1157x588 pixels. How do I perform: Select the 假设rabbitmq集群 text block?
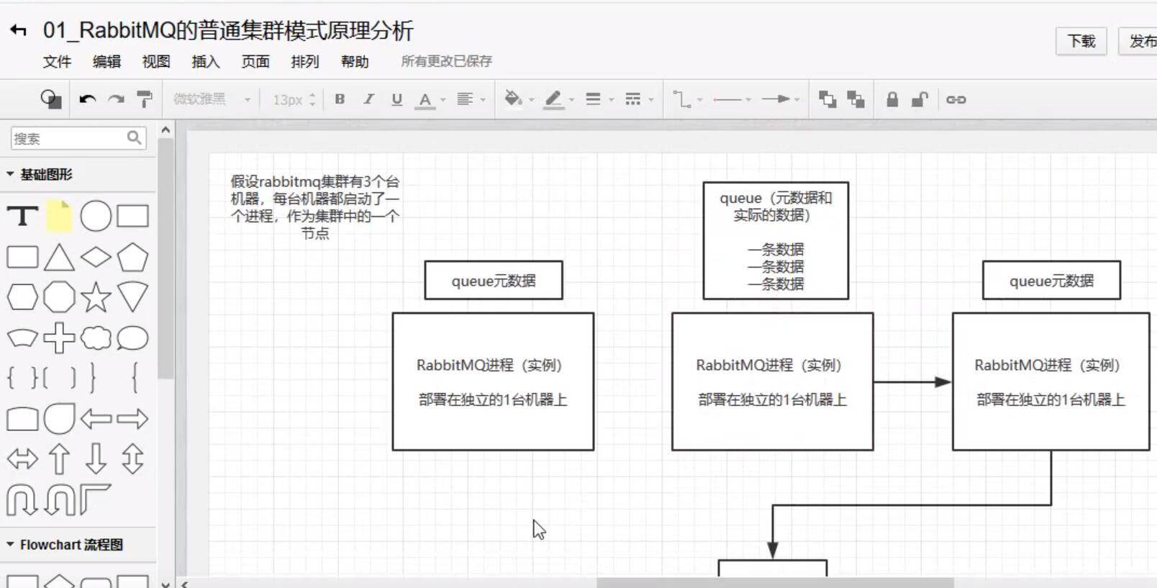(315, 207)
